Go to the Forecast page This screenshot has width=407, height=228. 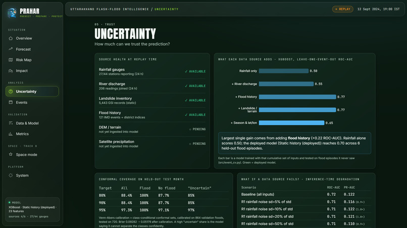pos(32,49)
